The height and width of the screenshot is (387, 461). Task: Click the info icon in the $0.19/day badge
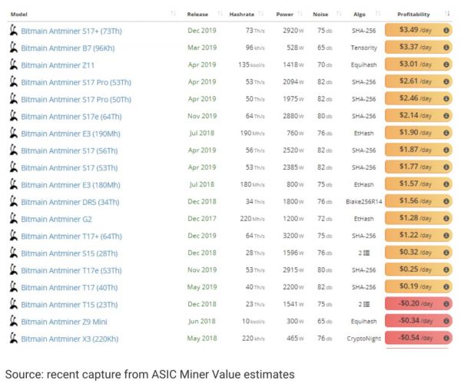pyautogui.click(x=446, y=287)
